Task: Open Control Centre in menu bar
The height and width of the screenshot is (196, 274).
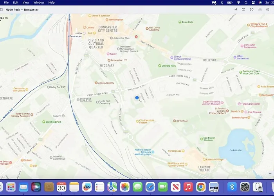Action: (x=253, y=2)
